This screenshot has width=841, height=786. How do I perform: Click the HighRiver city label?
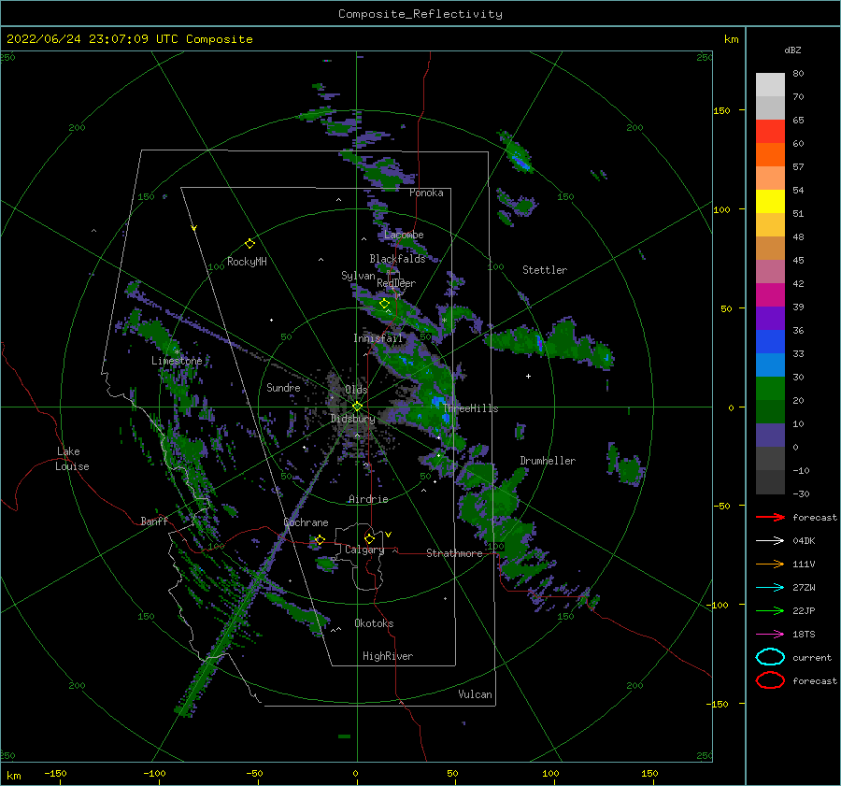click(x=388, y=656)
